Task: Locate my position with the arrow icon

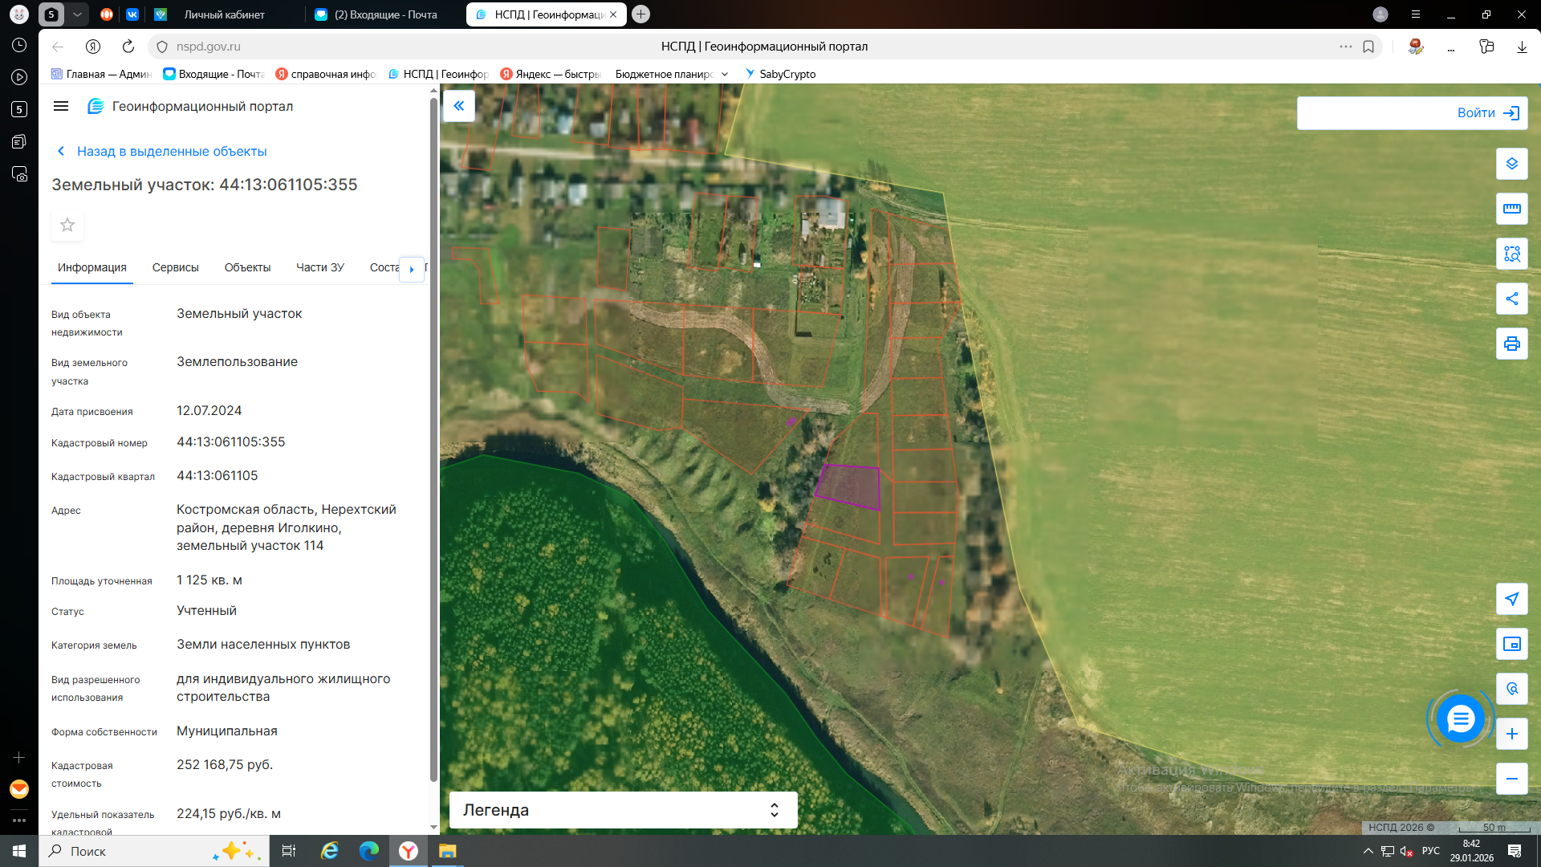Action: click(x=1512, y=599)
